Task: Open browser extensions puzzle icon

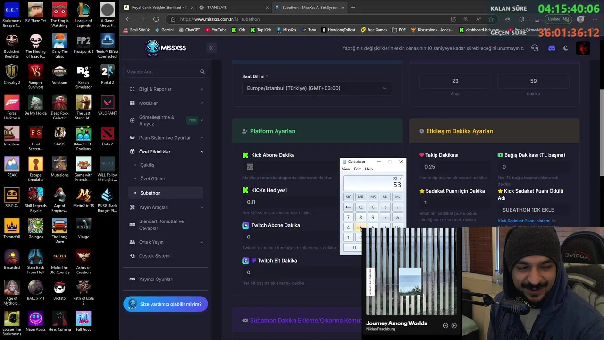Action: 521,19
